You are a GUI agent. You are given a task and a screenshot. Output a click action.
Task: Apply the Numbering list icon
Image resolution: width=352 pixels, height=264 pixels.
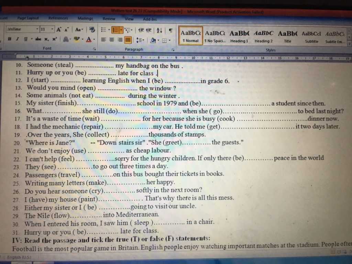(115, 30)
